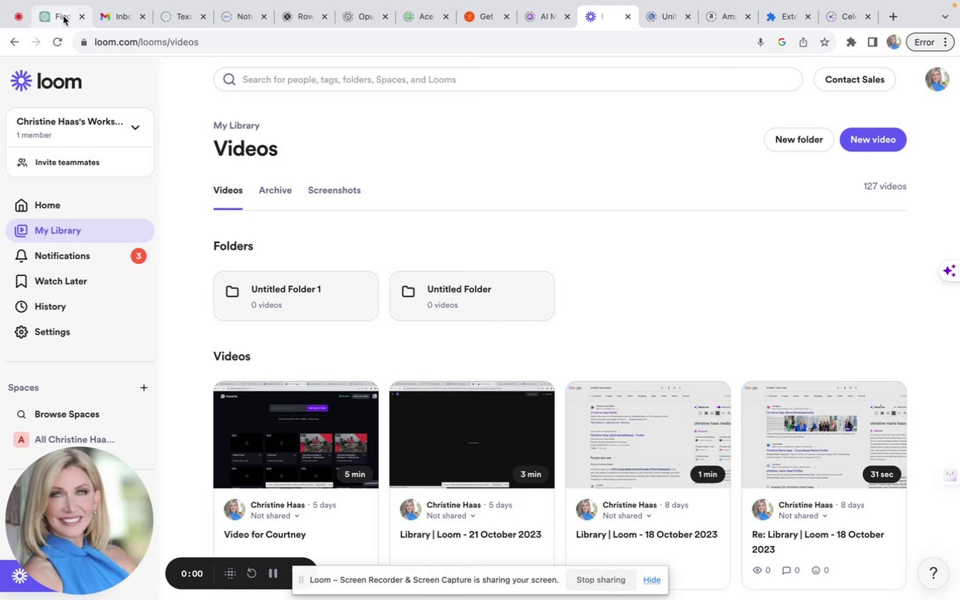Open the Untitled Folder 1 folder
This screenshot has width=960, height=600.
[x=296, y=296]
